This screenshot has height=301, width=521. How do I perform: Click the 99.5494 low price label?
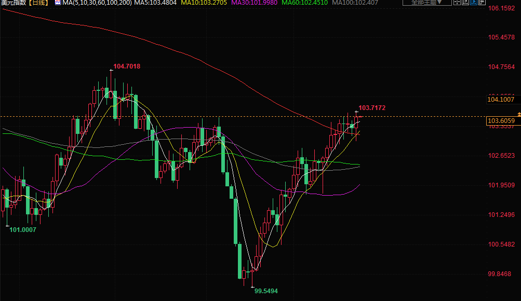(266, 291)
